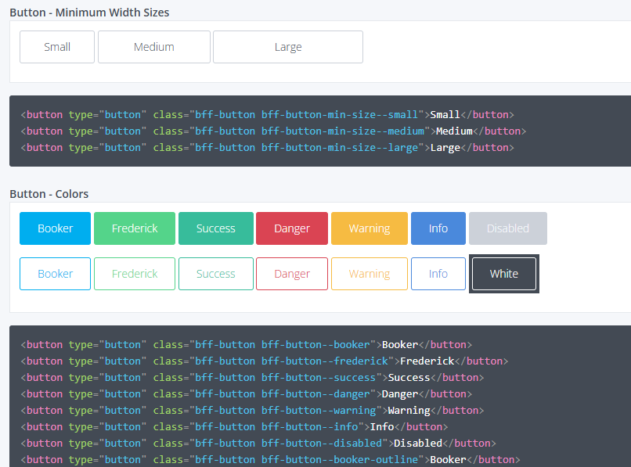Click the "Button - Colors" section heading
Viewport: 631px width, 467px height.
click(x=49, y=194)
